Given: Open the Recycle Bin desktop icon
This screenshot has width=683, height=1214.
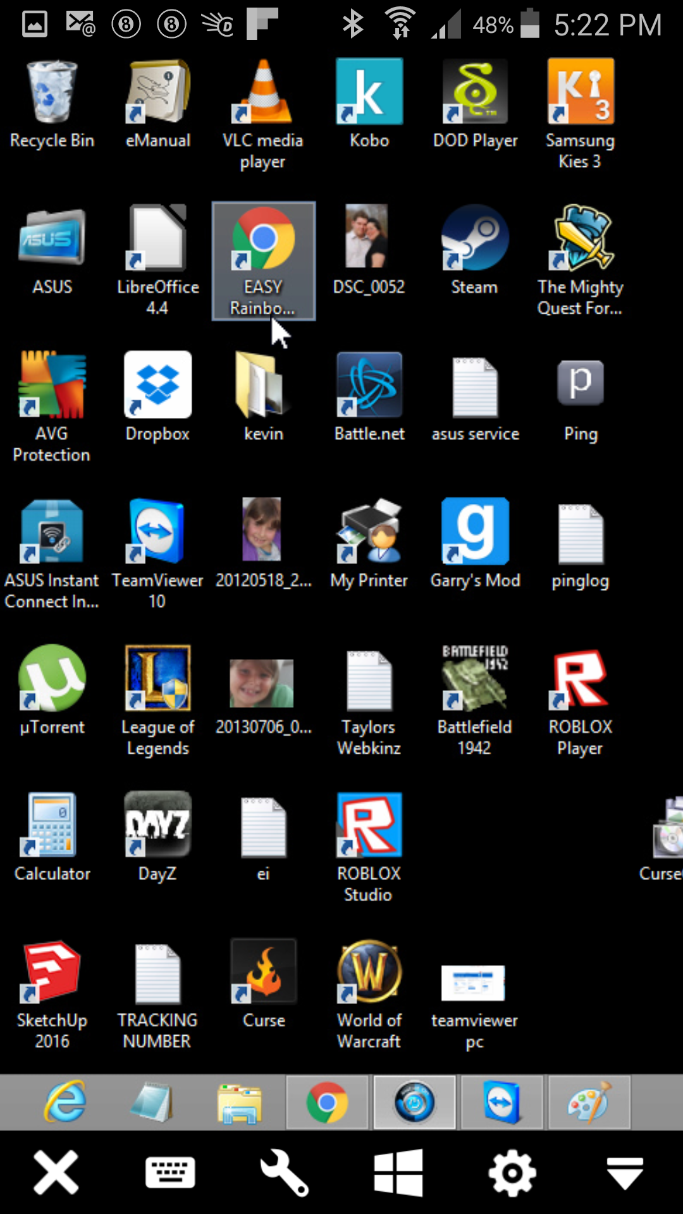Looking at the screenshot, I should point(52,104).
